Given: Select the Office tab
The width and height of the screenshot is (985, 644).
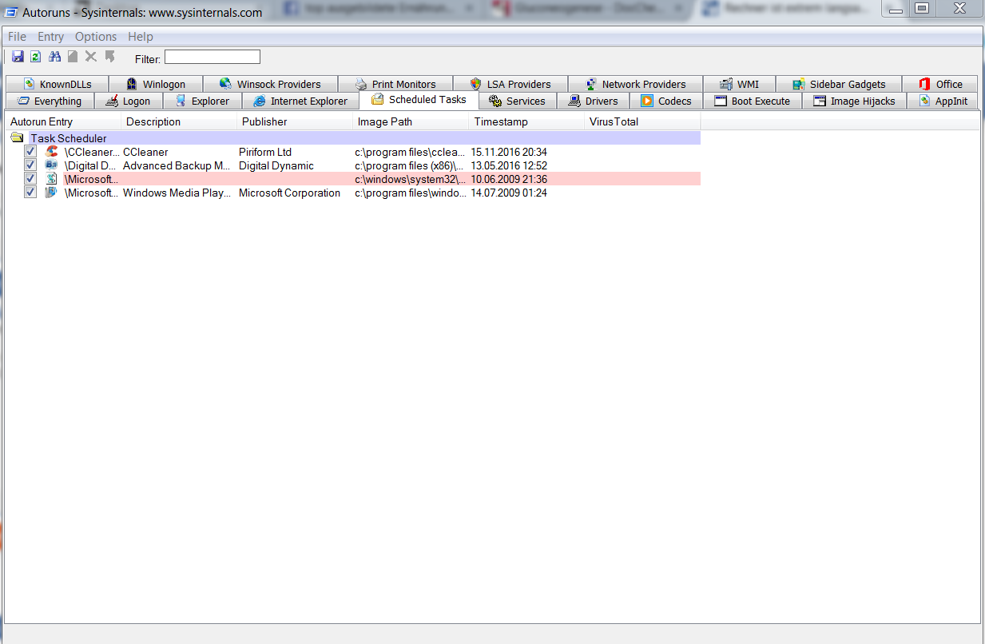Looking at the screenshot, I should (940, 84).
